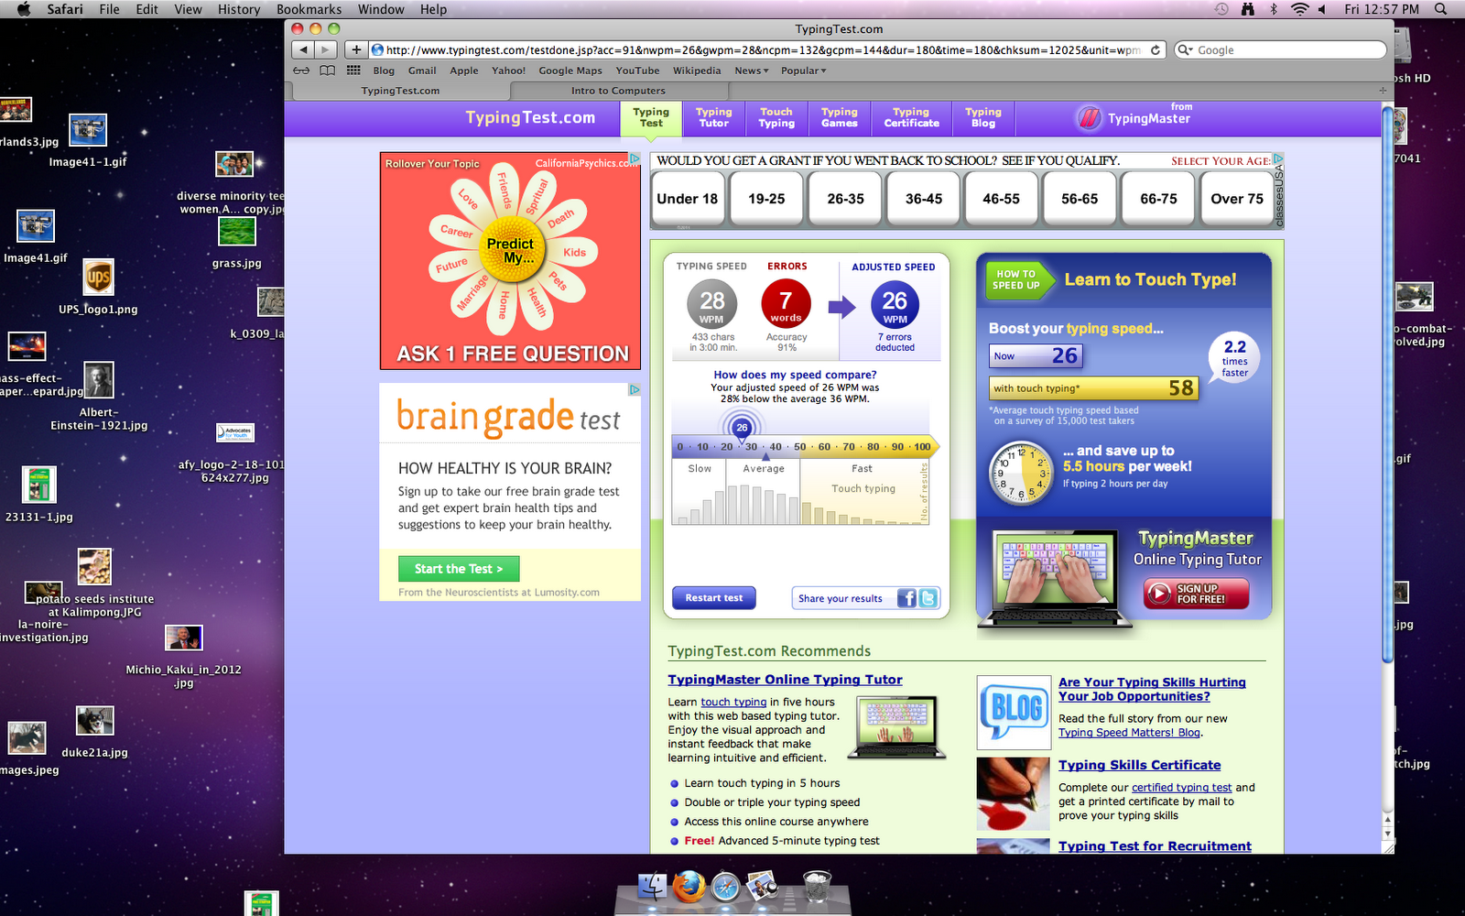Click SIGN UP FOR FREE button
The height and width of the screenshot is (916, 1465).
pyautogui.click(x=1197, y=594)
